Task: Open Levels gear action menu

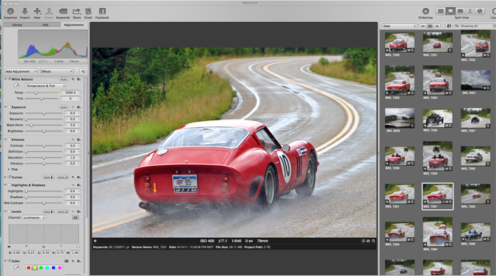Action: pos(79,211)
